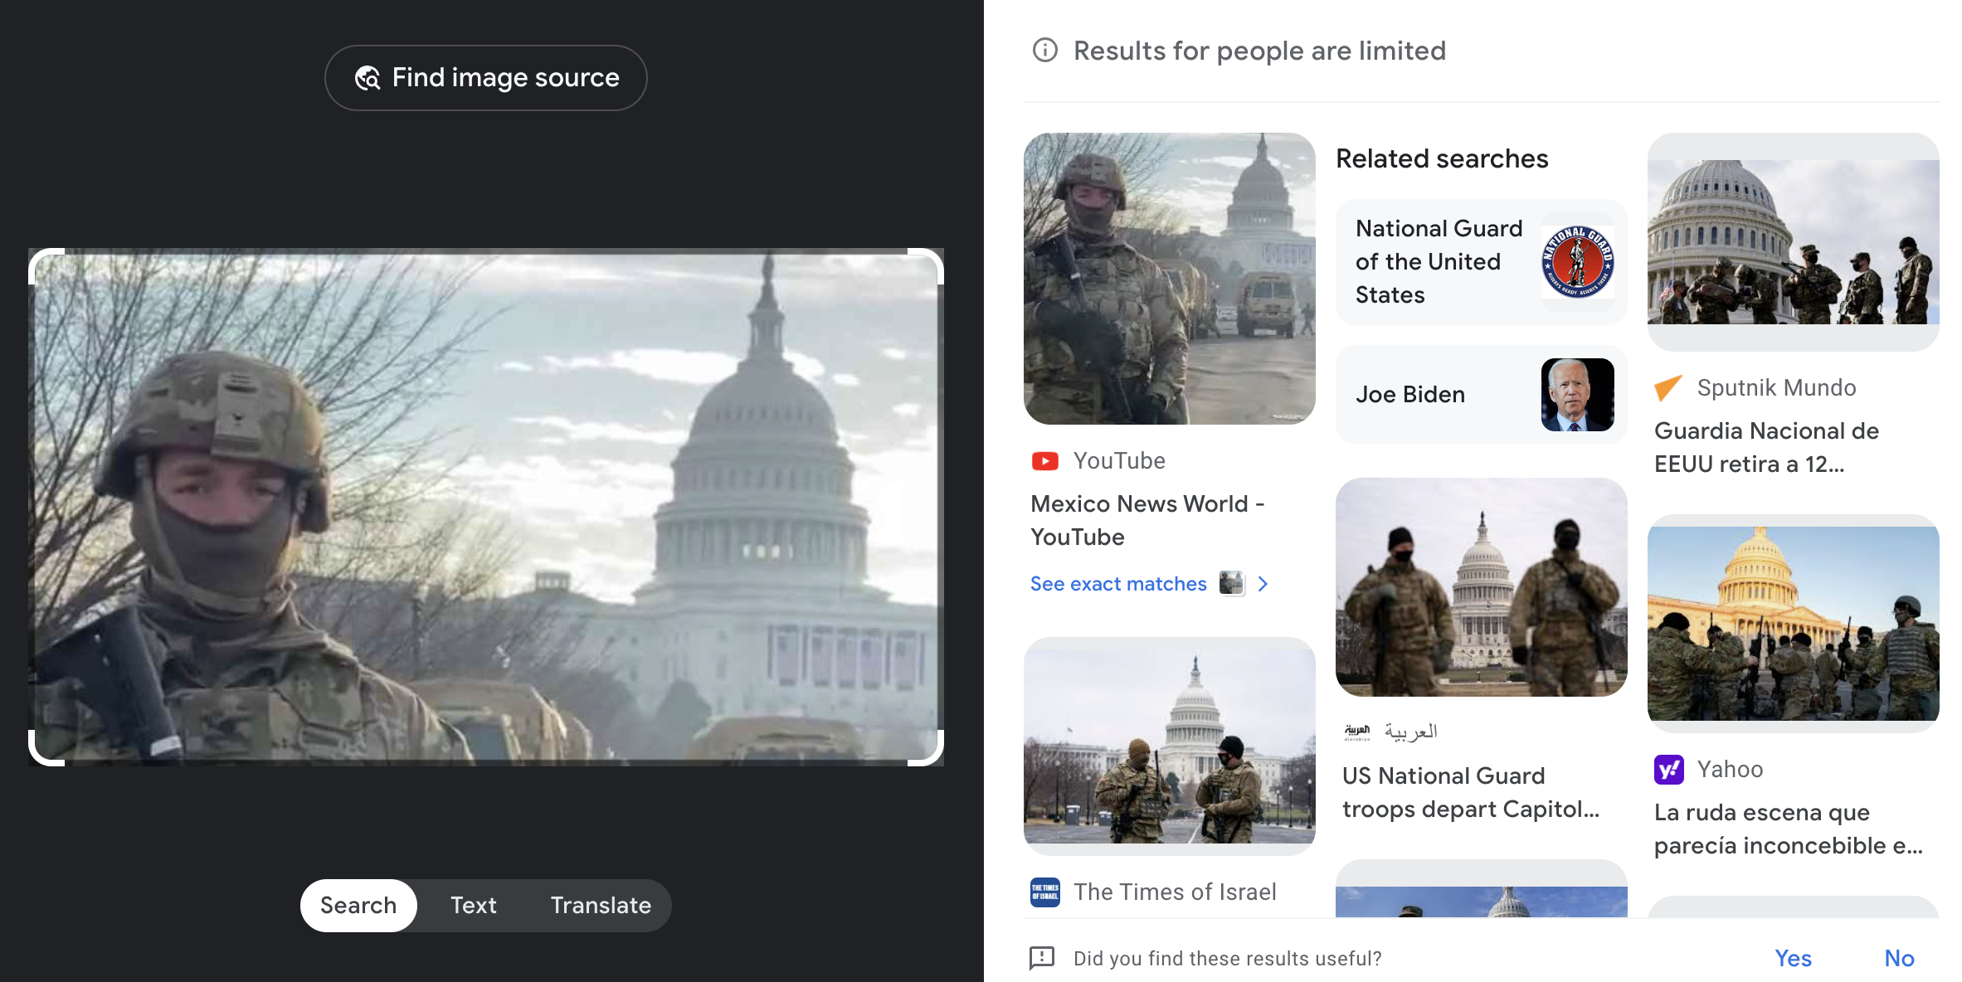Viewport: 1962px width, 982px height.
Task: Expand exact matches chevron arrow
Action: pos(1263,584)
